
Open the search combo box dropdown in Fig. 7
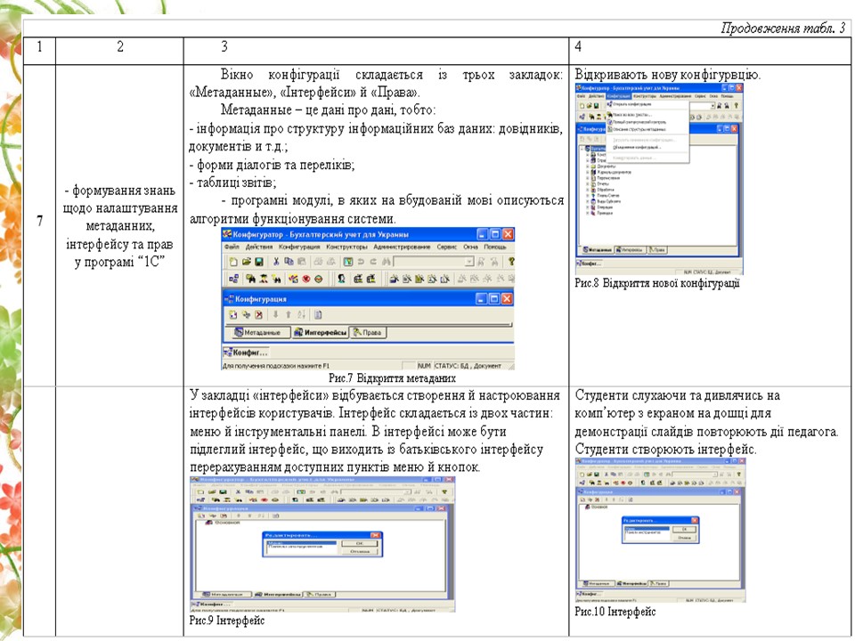pyautogui.click(x=469, y=262)
